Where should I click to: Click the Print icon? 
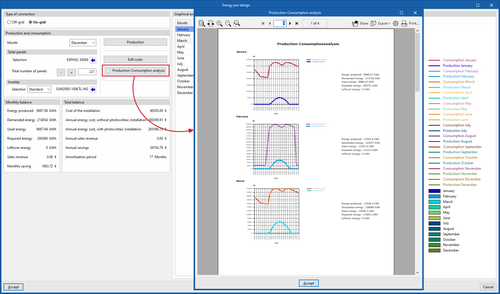[x=404, y=23]
